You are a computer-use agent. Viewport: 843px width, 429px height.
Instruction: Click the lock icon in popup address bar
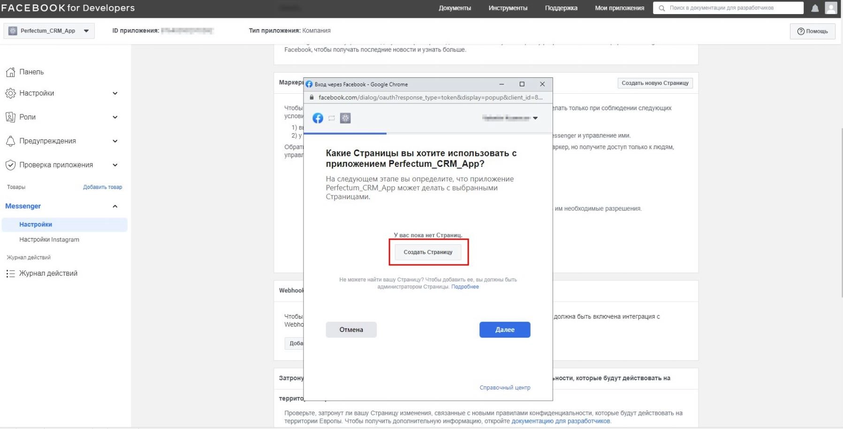tap(311, 98)
